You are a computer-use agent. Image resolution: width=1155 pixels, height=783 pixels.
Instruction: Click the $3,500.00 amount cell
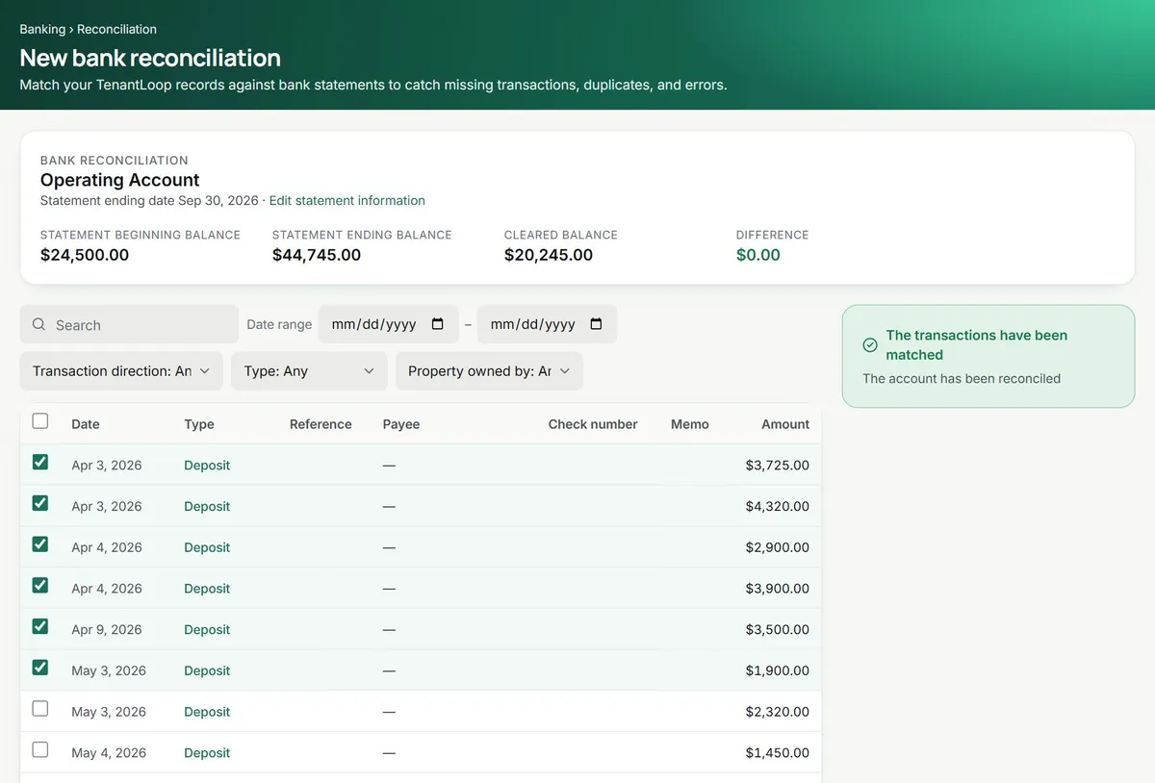778,630
